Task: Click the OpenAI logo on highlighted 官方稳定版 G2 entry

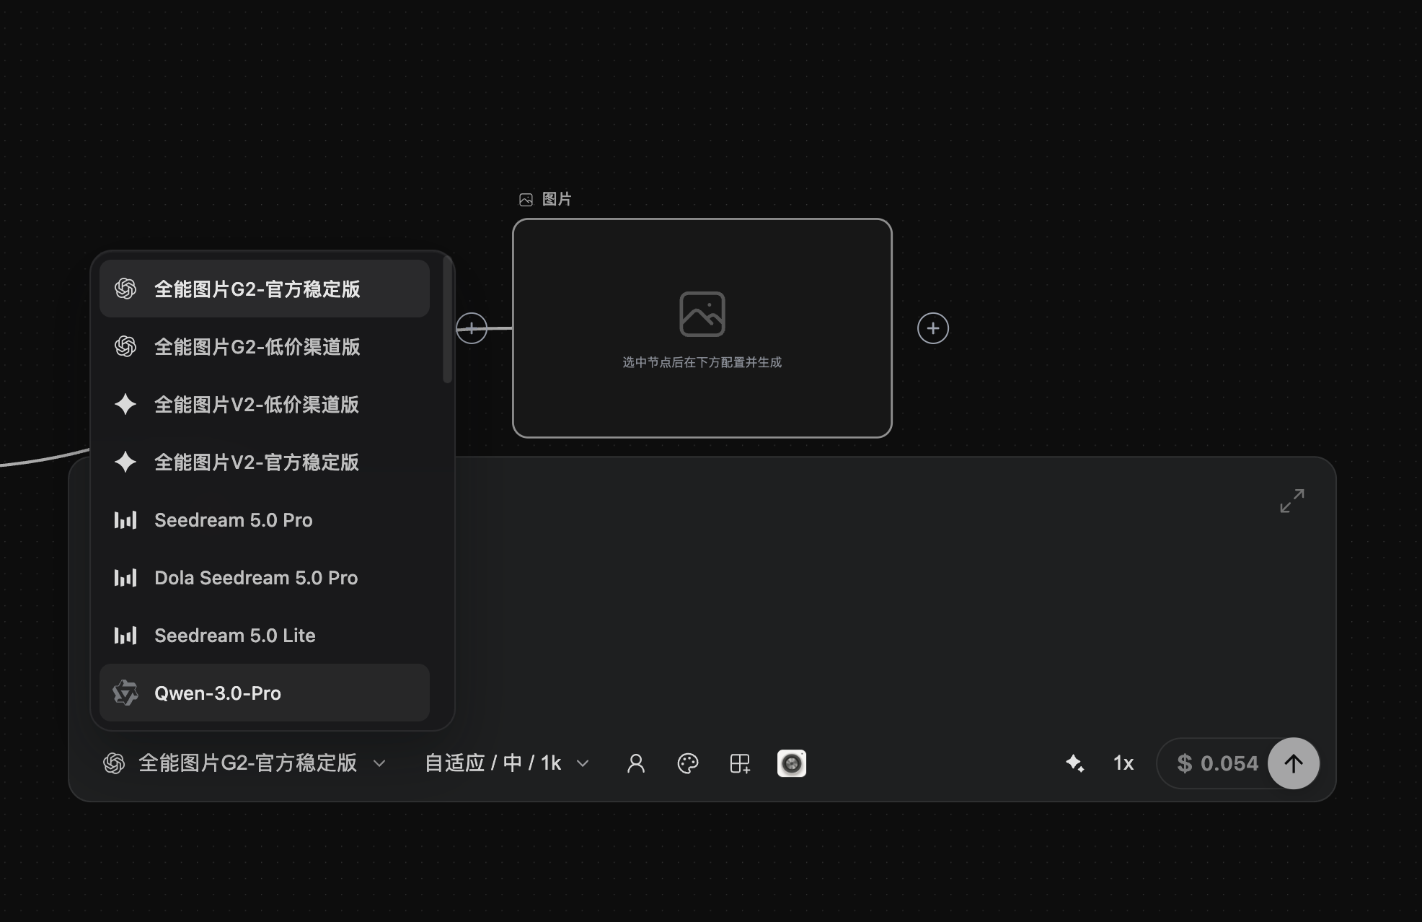Action: point(125,289)
